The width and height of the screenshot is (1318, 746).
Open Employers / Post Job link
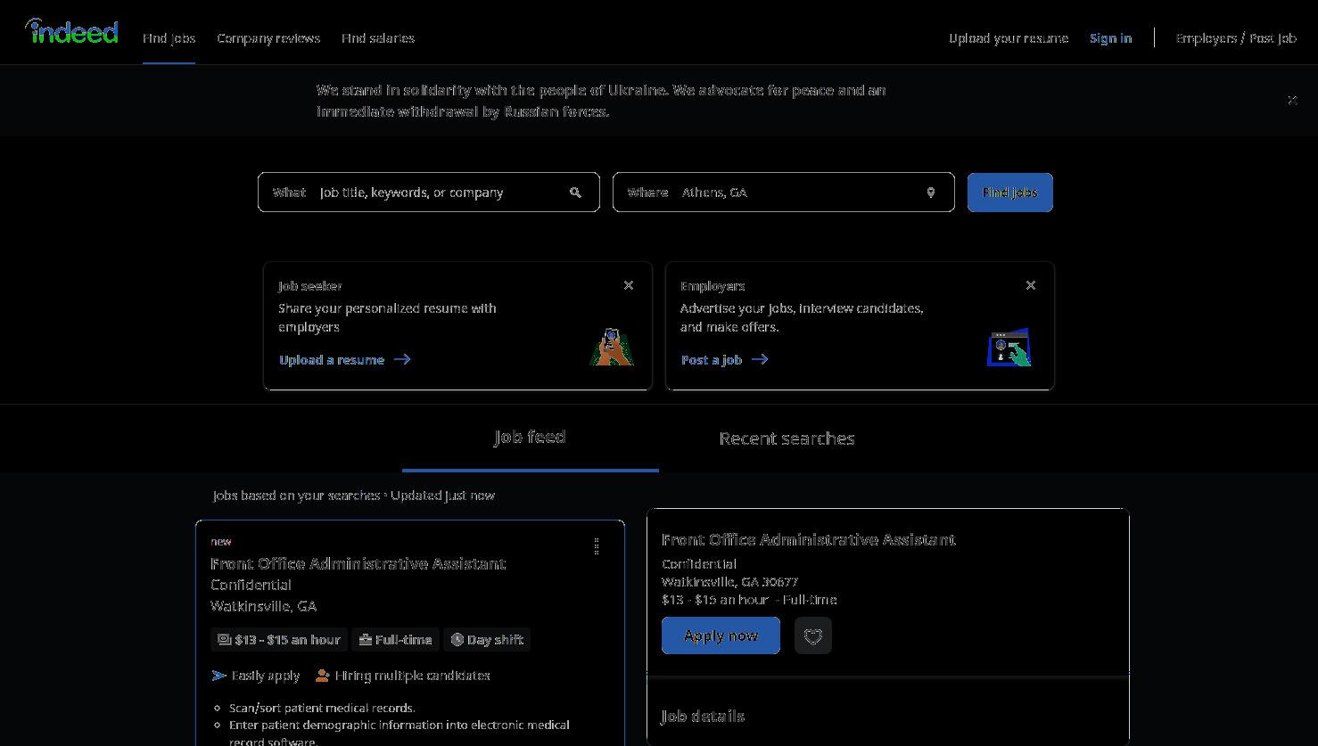[1236, 38]
